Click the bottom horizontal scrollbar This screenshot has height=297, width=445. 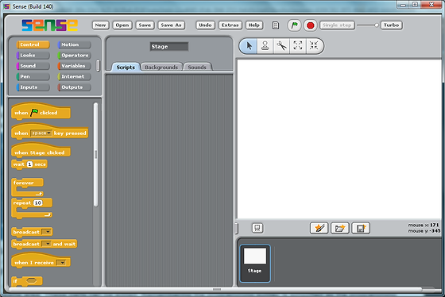coord(217,289)
